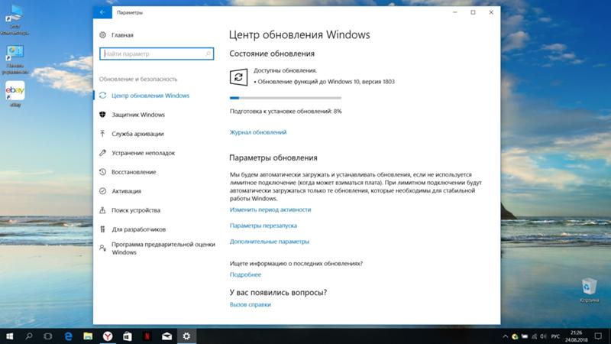Focus the Найти параметр search field
This screenshot has width=611, height=344.
tap(157, 54)
